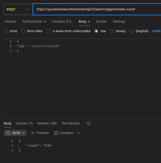
Task: Select the binary body option
Action: coord(112,31)
